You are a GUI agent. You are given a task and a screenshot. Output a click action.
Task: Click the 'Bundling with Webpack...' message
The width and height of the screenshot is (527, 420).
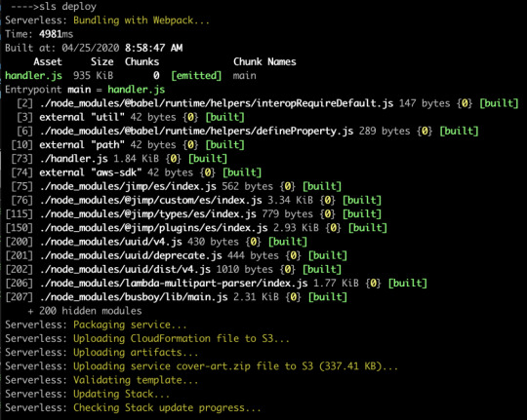pos(142,20)
